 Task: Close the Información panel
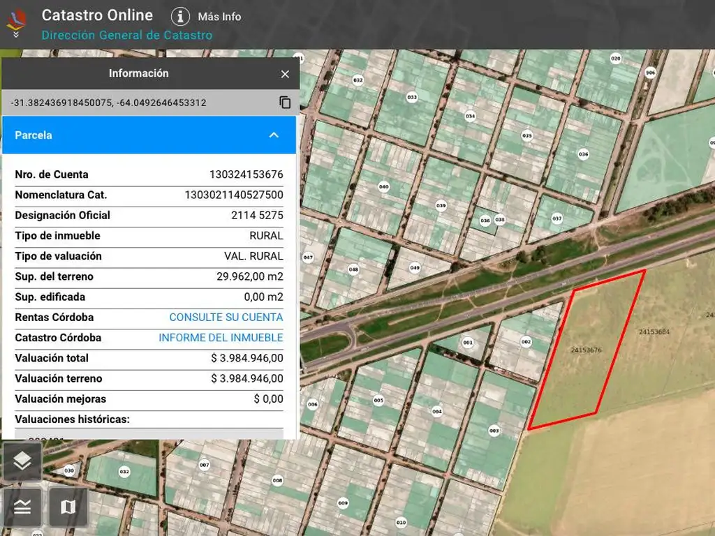285,74
